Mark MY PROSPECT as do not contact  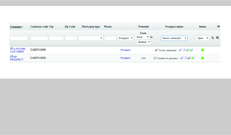coord(182,58)
